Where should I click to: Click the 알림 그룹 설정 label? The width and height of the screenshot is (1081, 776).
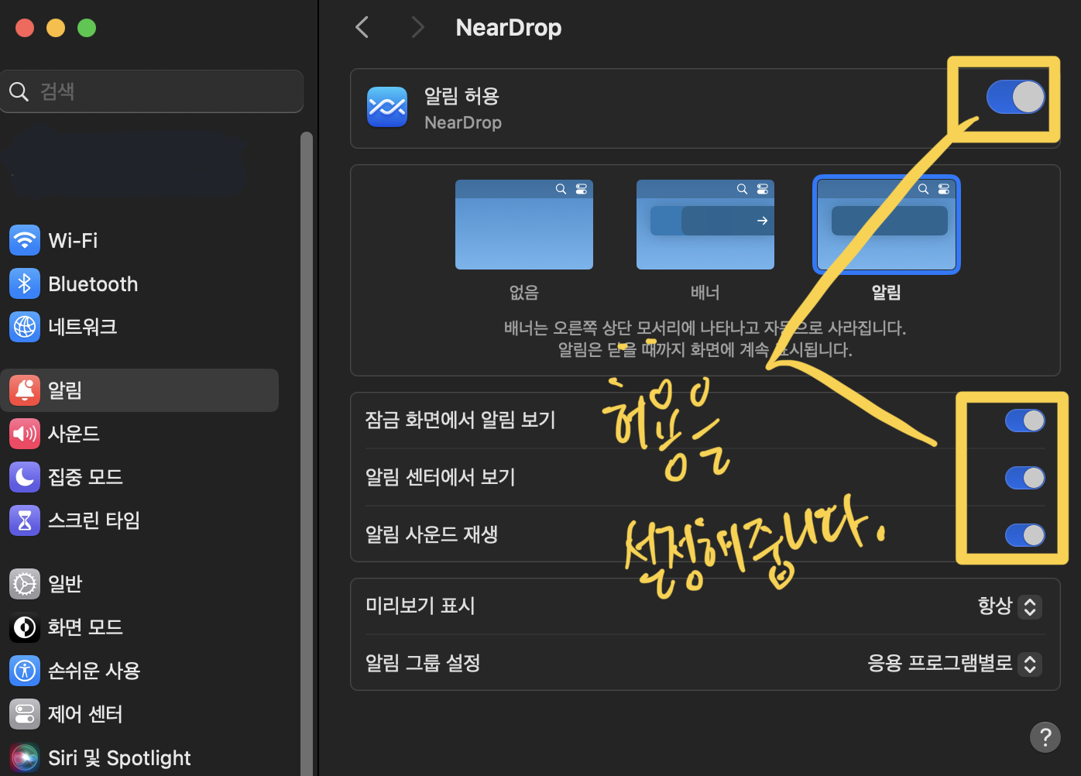pos(423,663)
